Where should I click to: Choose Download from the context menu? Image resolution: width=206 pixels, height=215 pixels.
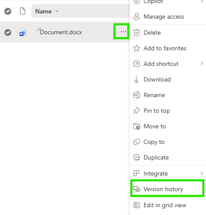[x=168, y=79]
